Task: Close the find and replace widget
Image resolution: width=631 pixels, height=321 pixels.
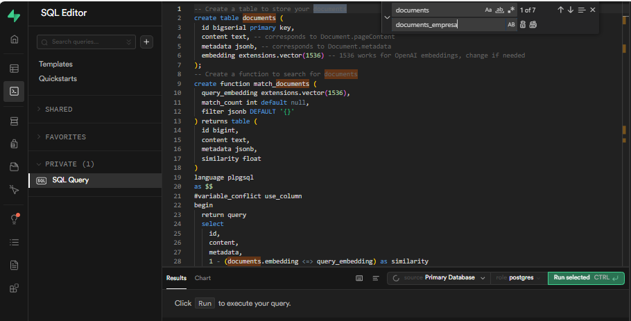Action: click(593, 10)
